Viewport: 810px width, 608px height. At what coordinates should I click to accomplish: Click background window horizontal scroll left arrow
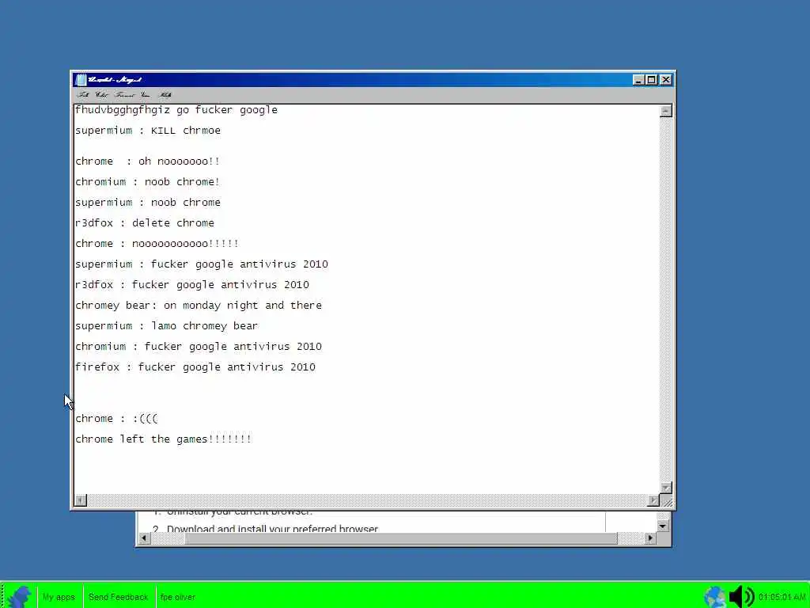144,538
